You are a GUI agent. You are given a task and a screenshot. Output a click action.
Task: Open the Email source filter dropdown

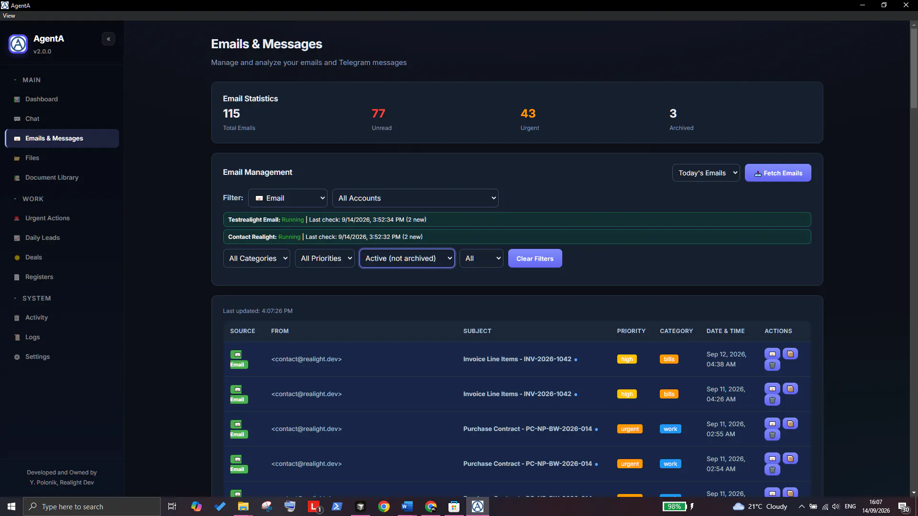click(288, 198)
